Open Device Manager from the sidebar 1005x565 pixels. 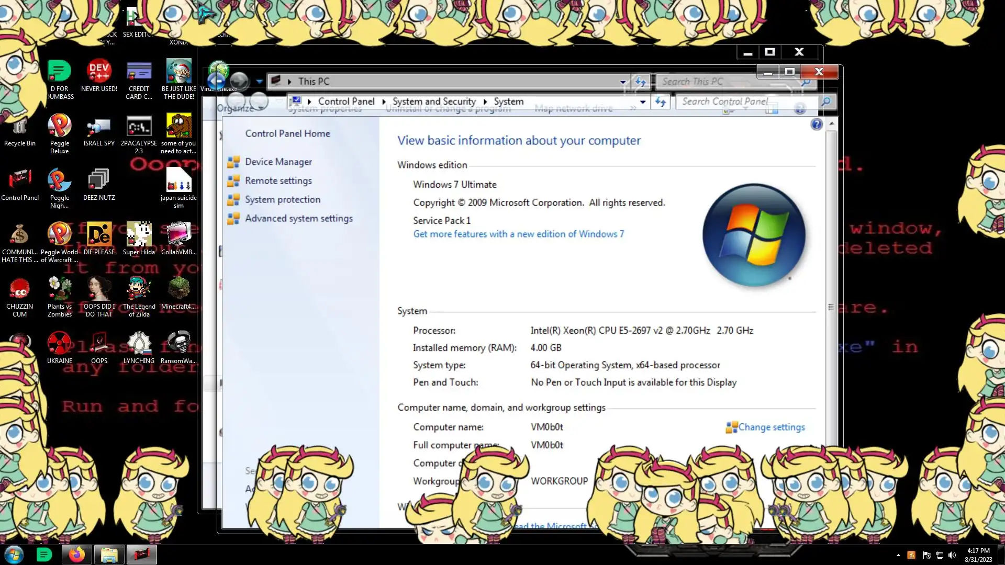tap(278, 162)
